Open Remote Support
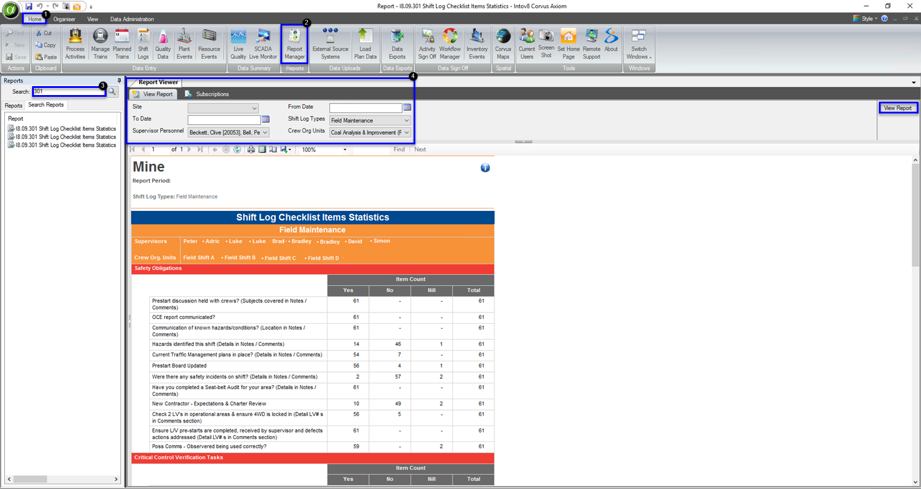This screenshot has width=921, height=489. pos(591,45)
